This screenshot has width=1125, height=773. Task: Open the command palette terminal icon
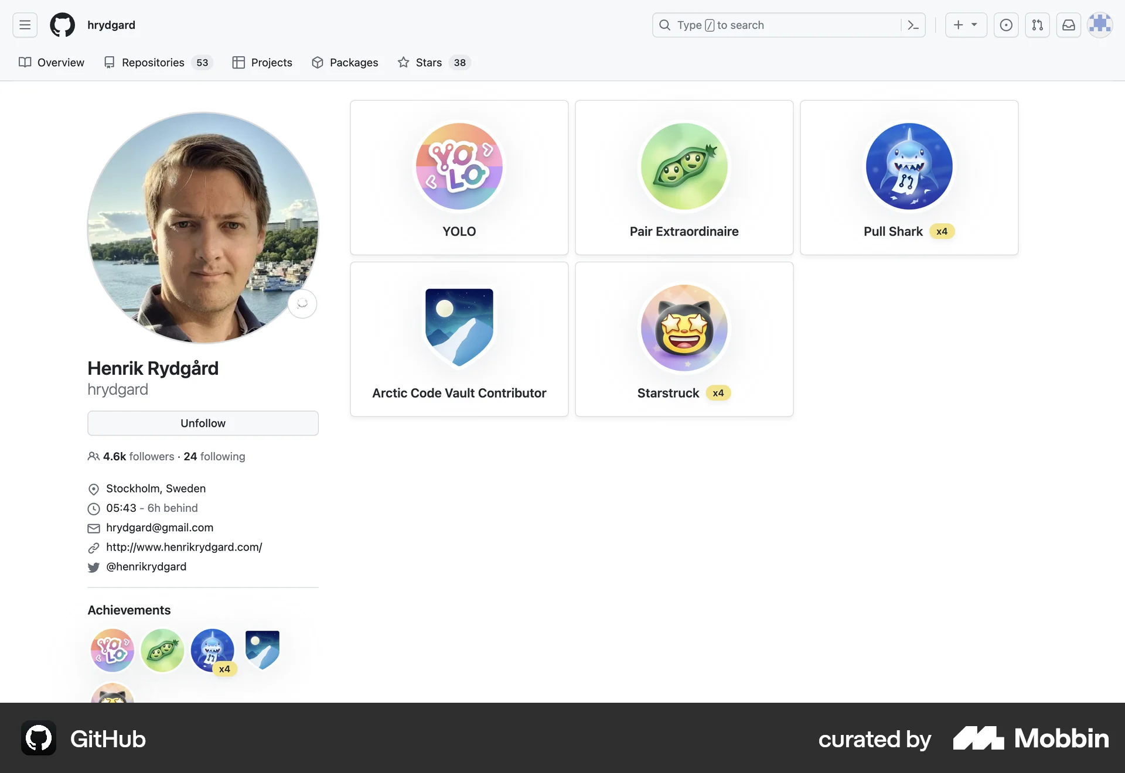point(913,25)
